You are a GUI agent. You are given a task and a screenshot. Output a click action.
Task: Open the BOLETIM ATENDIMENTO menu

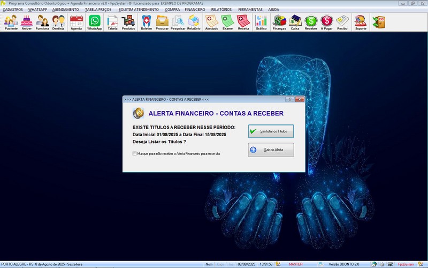[139, 9]
